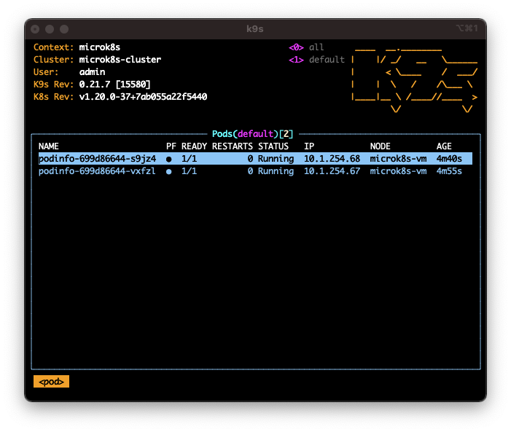Image resolution: width=511 pixels, height=432 pixels.
Task: Click the microk8s-cluster cluster name
Action: [120, 60]
